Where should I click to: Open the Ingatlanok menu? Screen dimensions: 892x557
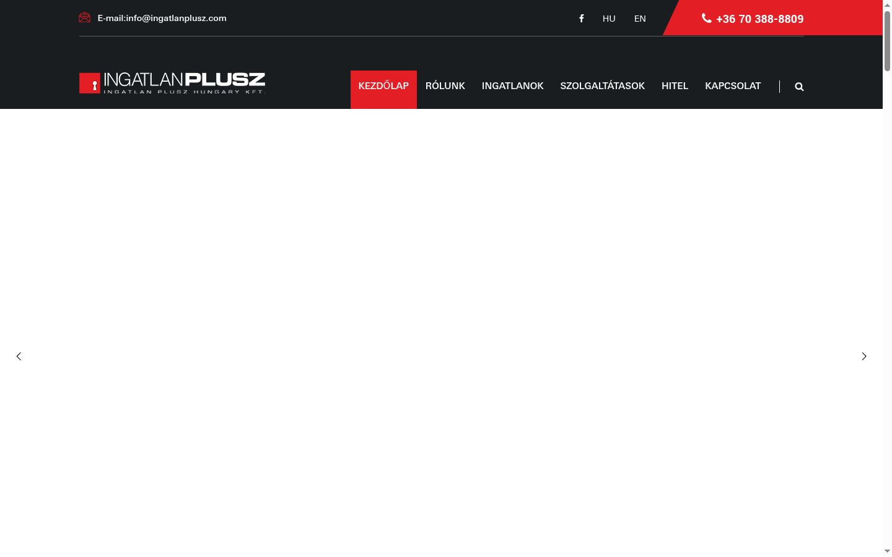click(513, 86)
